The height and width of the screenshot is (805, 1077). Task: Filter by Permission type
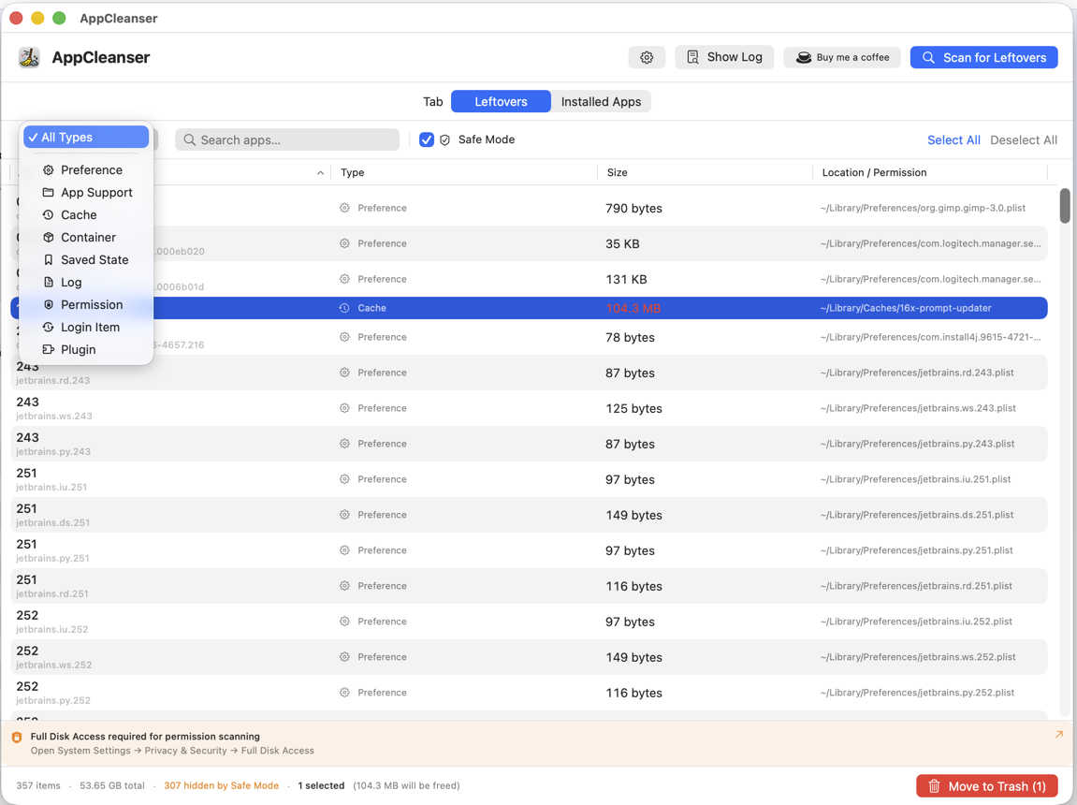[x=86, y=304]
